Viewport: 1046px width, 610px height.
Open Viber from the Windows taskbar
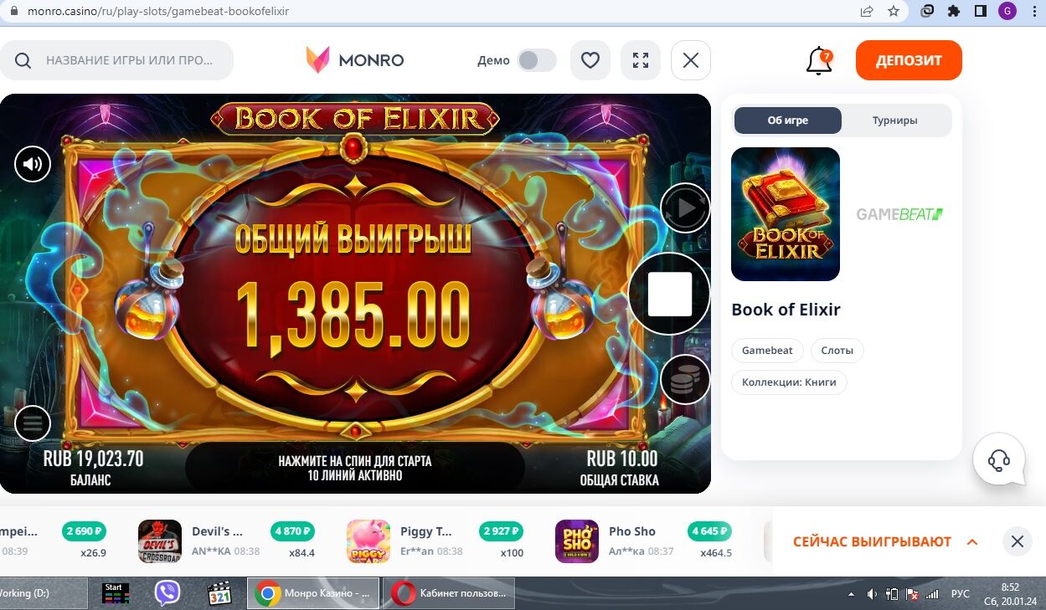pos(167,593)
